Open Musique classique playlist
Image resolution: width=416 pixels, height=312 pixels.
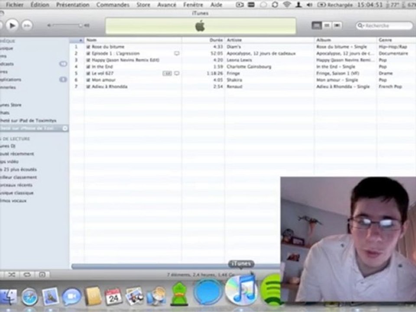pyautogui.click(x=17, y=193)
